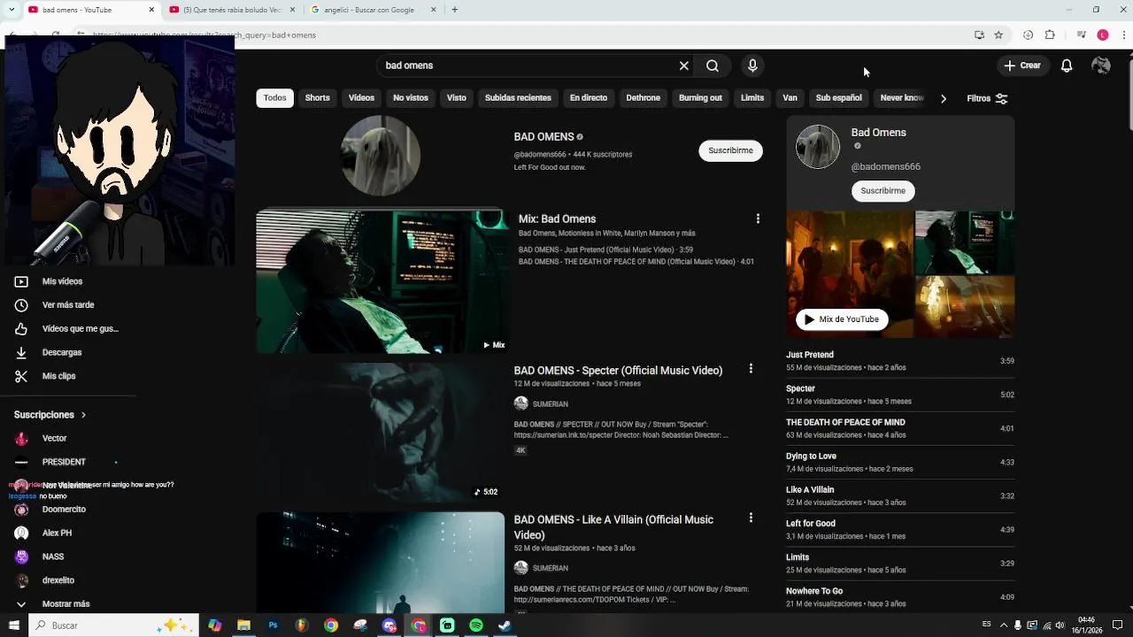The image size is (1133, 637).
Task: Open Steam from the taskbar
Action: (x=505, y=625)
